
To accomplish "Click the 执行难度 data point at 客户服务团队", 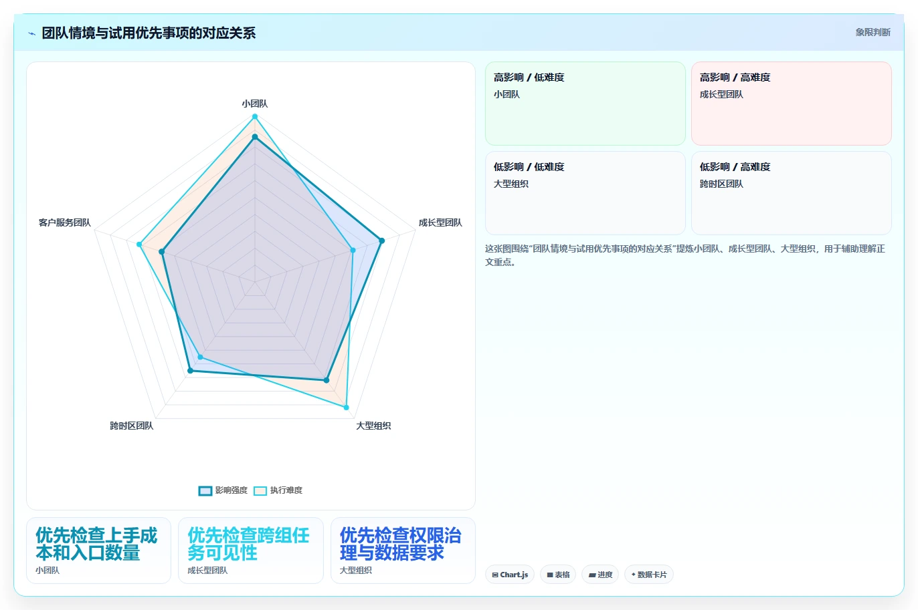I will pyautogui.click(x=139, y=245).
